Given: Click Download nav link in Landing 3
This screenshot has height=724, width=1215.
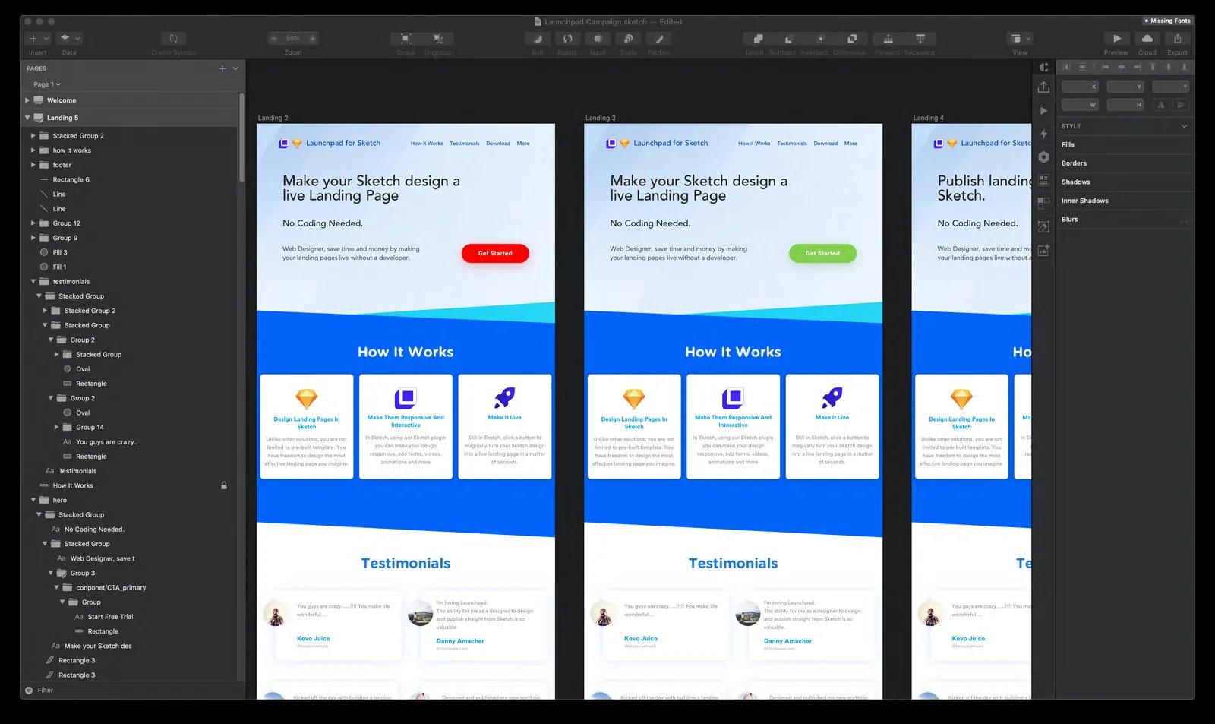Looking at the screenshot, I should click(x=825, y=144).
